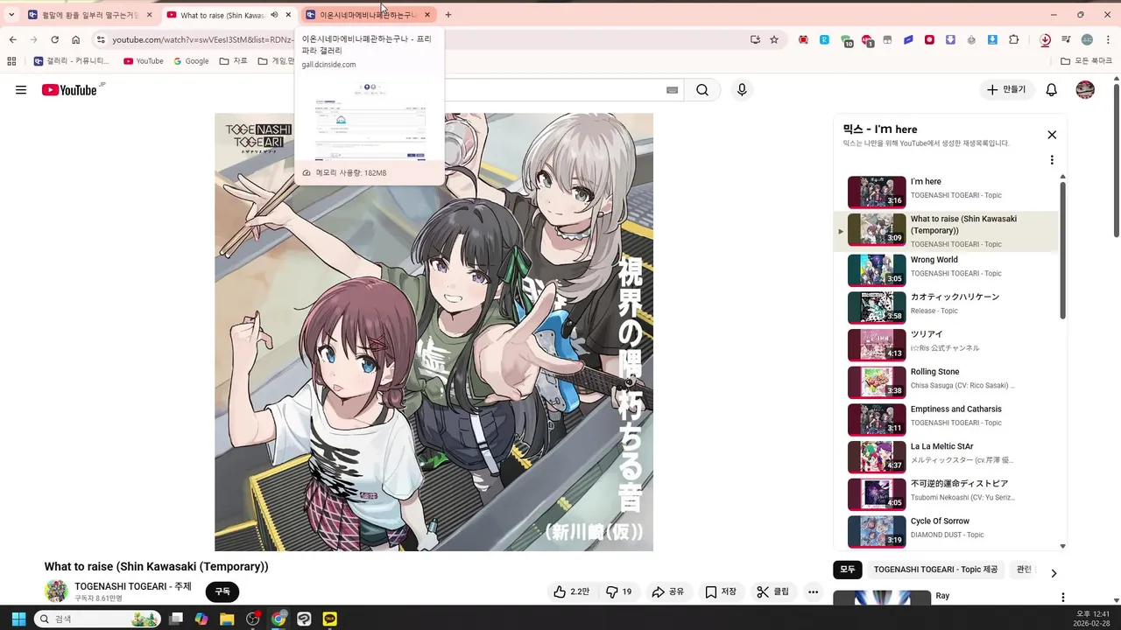Screen dimensions: 1121x630
Task: Open the 만들기 create button
Action: [x=1006, y=90]
